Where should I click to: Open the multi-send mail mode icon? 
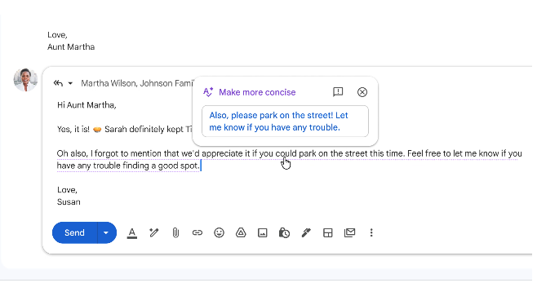(x=349, y=232)
